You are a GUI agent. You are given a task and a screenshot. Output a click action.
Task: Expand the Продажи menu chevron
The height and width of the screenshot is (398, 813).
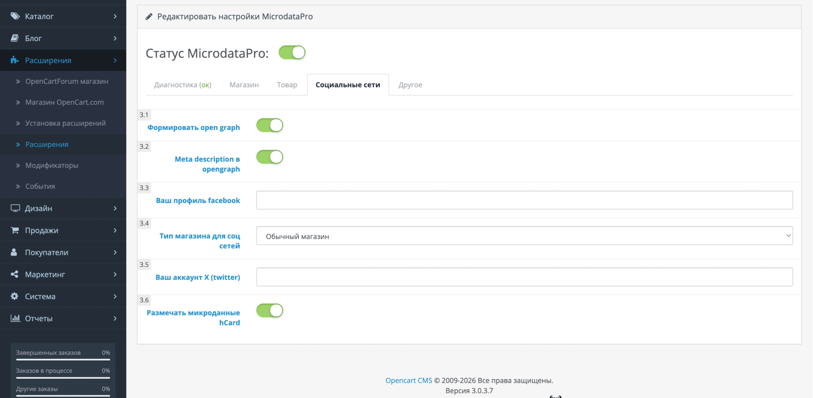[x=115, y=230]
